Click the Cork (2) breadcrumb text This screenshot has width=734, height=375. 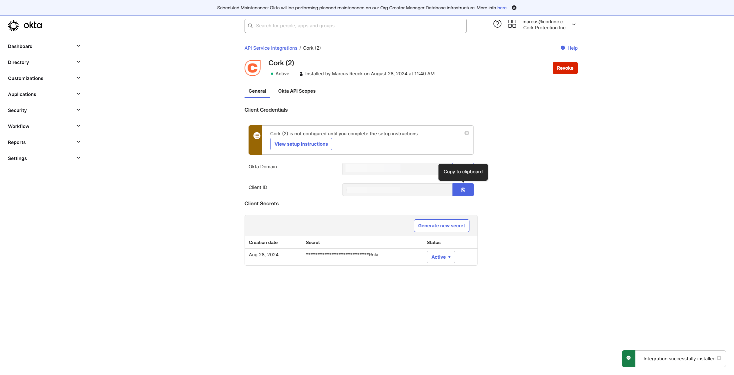tap(312, 48)
